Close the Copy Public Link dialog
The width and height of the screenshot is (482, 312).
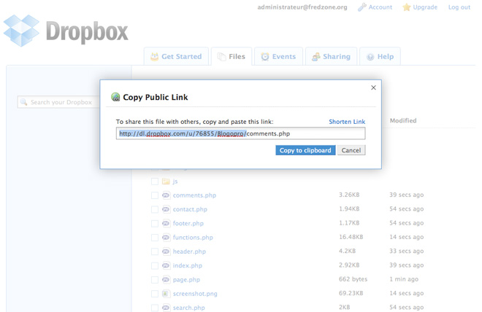pos(373,87)
